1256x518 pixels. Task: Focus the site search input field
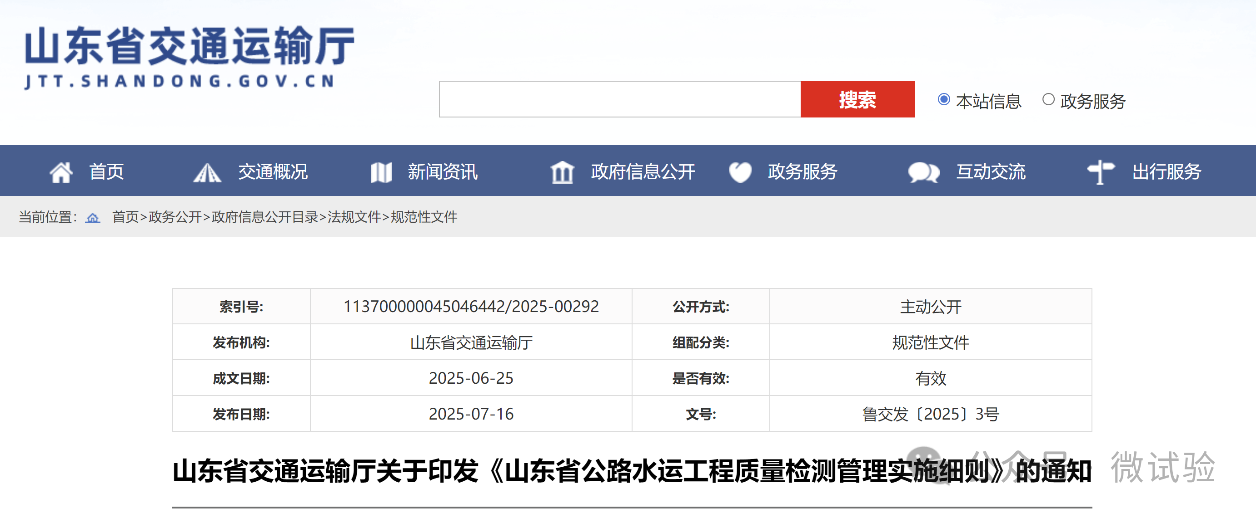point(619,99)
